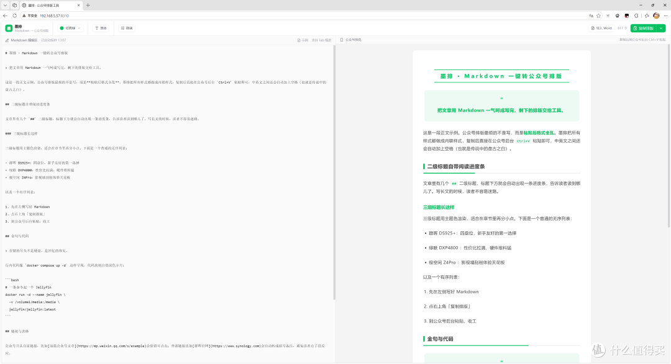Screen dimensions: 671x364
Task: Click the preview pane vertical scrollbar
Action: click(669, 136)
